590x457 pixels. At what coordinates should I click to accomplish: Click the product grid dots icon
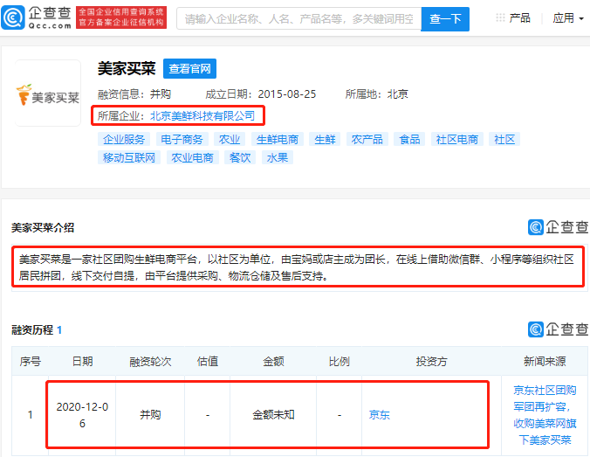point(500,17)
